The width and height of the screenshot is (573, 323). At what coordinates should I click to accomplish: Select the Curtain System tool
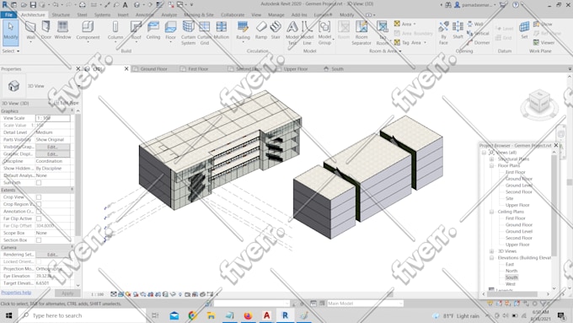pos(188,33)
